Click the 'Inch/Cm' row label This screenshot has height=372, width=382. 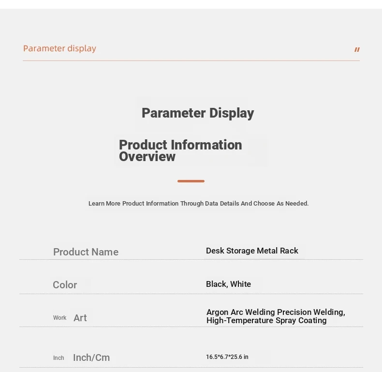point(91,357)
